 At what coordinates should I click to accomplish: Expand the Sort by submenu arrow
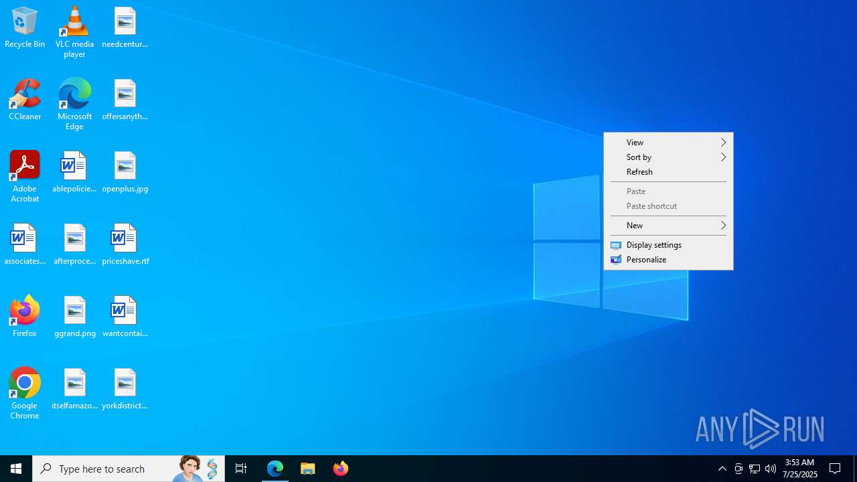tap(723, 157)
